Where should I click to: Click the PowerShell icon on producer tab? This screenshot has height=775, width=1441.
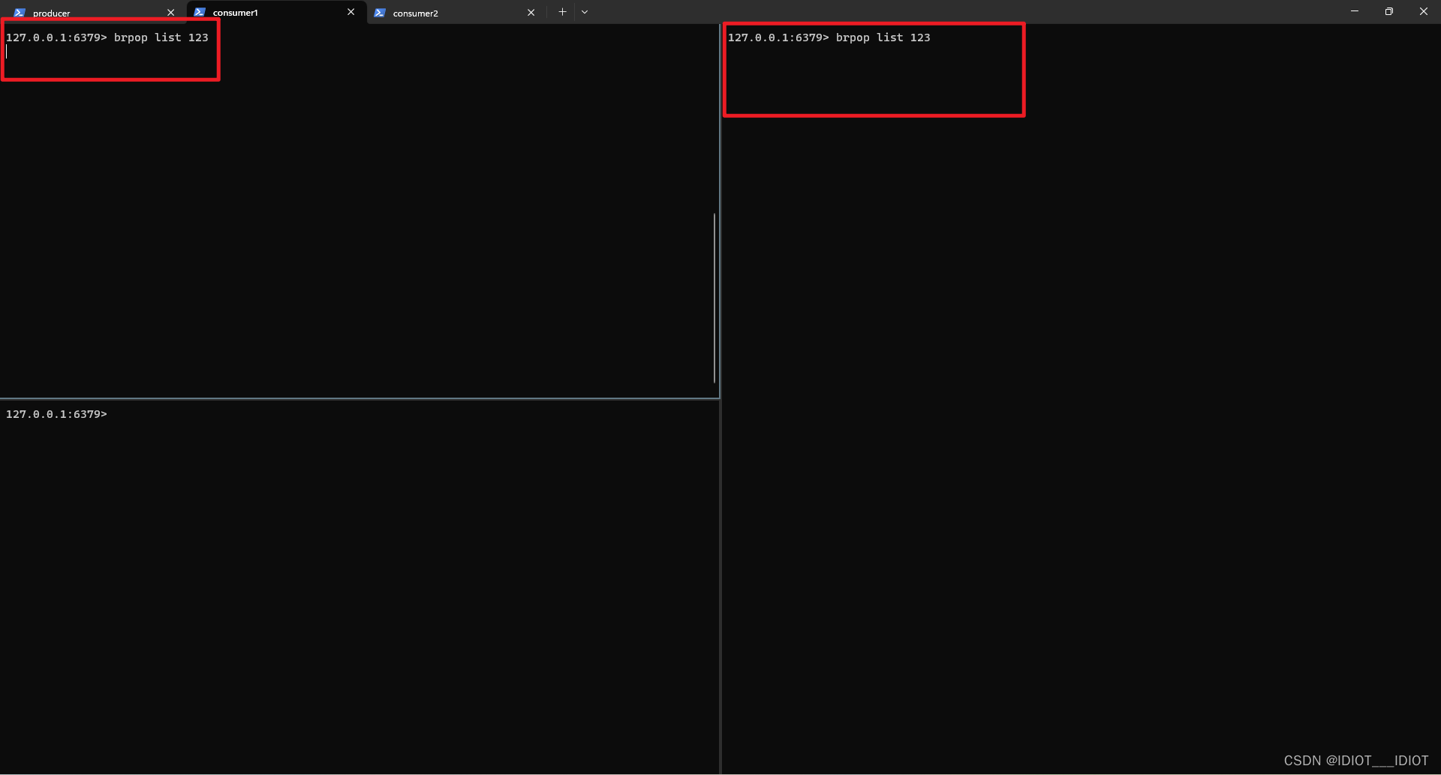point(20,13)
